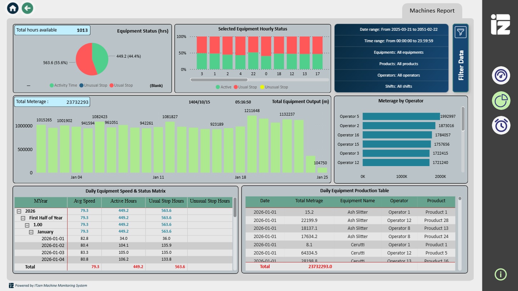The height and width of the screenshot is (291, 518).
Task: Open the speedometer gauge page icon
Action: [x=500, y=76]
